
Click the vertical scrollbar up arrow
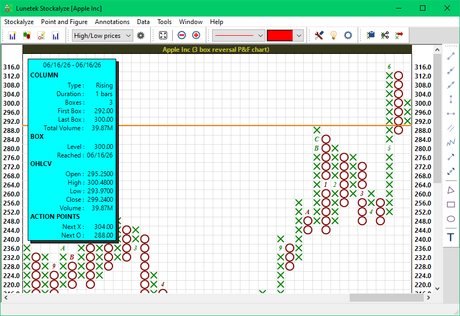pos(438,50)
